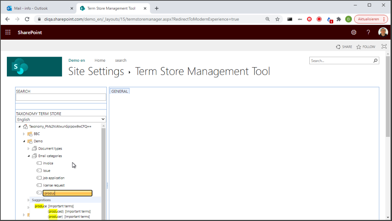This screenshot has width=392, height=221.
Task: Expand the Document types term set
Action: coord(29,149)
